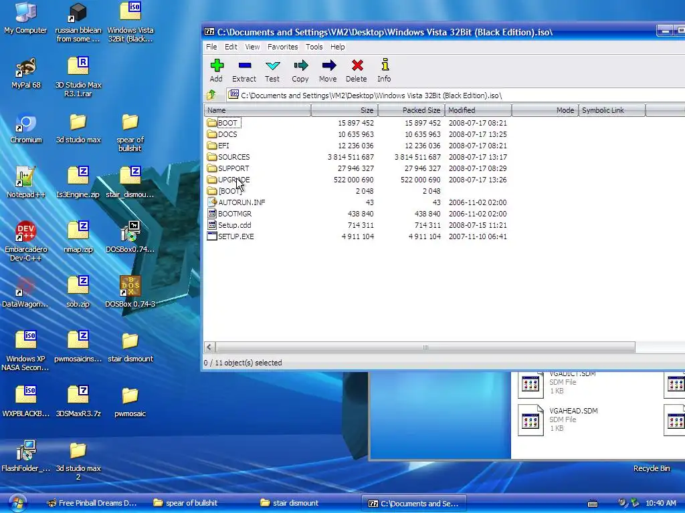Select the pwmosaic folder on desktop

(x=130, y=401)
